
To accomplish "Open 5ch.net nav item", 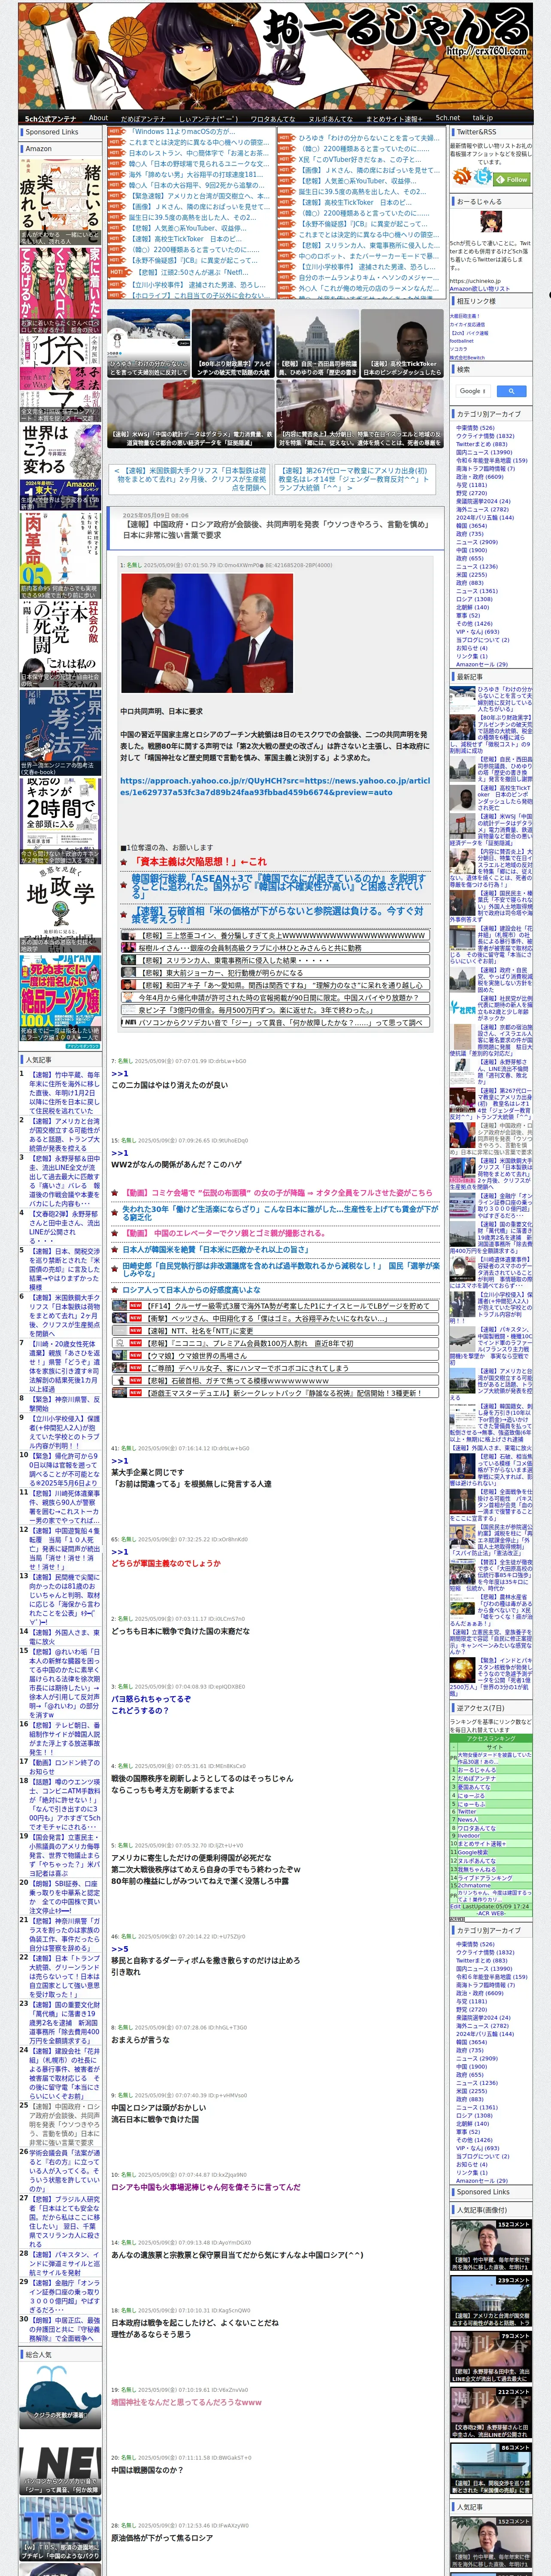I will pos(447,118).
